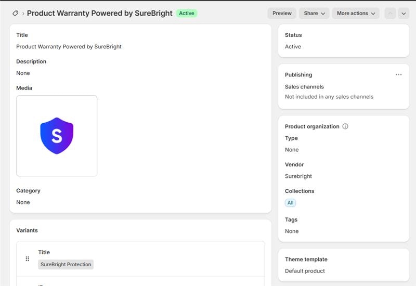Click the Product organization heading
This screenshot has width=416, height=286.
312,126
